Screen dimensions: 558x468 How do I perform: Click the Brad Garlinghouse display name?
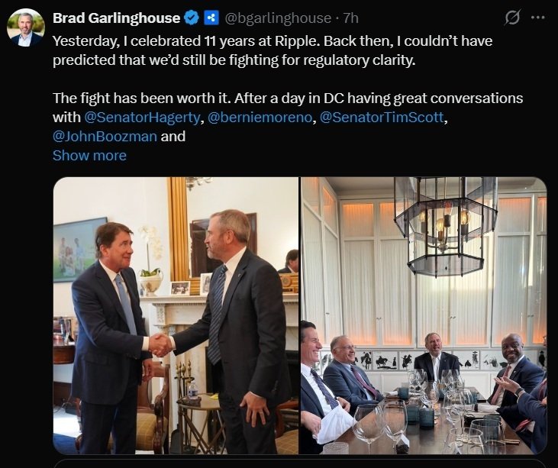[117, 18]
